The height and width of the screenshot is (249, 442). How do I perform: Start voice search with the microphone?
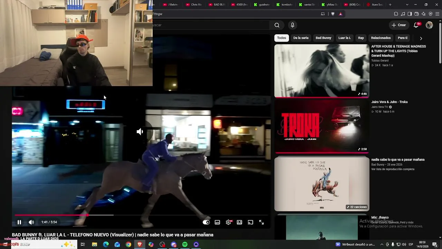coord(292,25)
